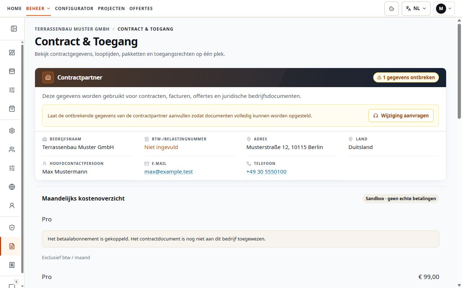Open the inbox archive icon in sidebar
Viewport: 462px width, 288px height.
pos(12,71)
